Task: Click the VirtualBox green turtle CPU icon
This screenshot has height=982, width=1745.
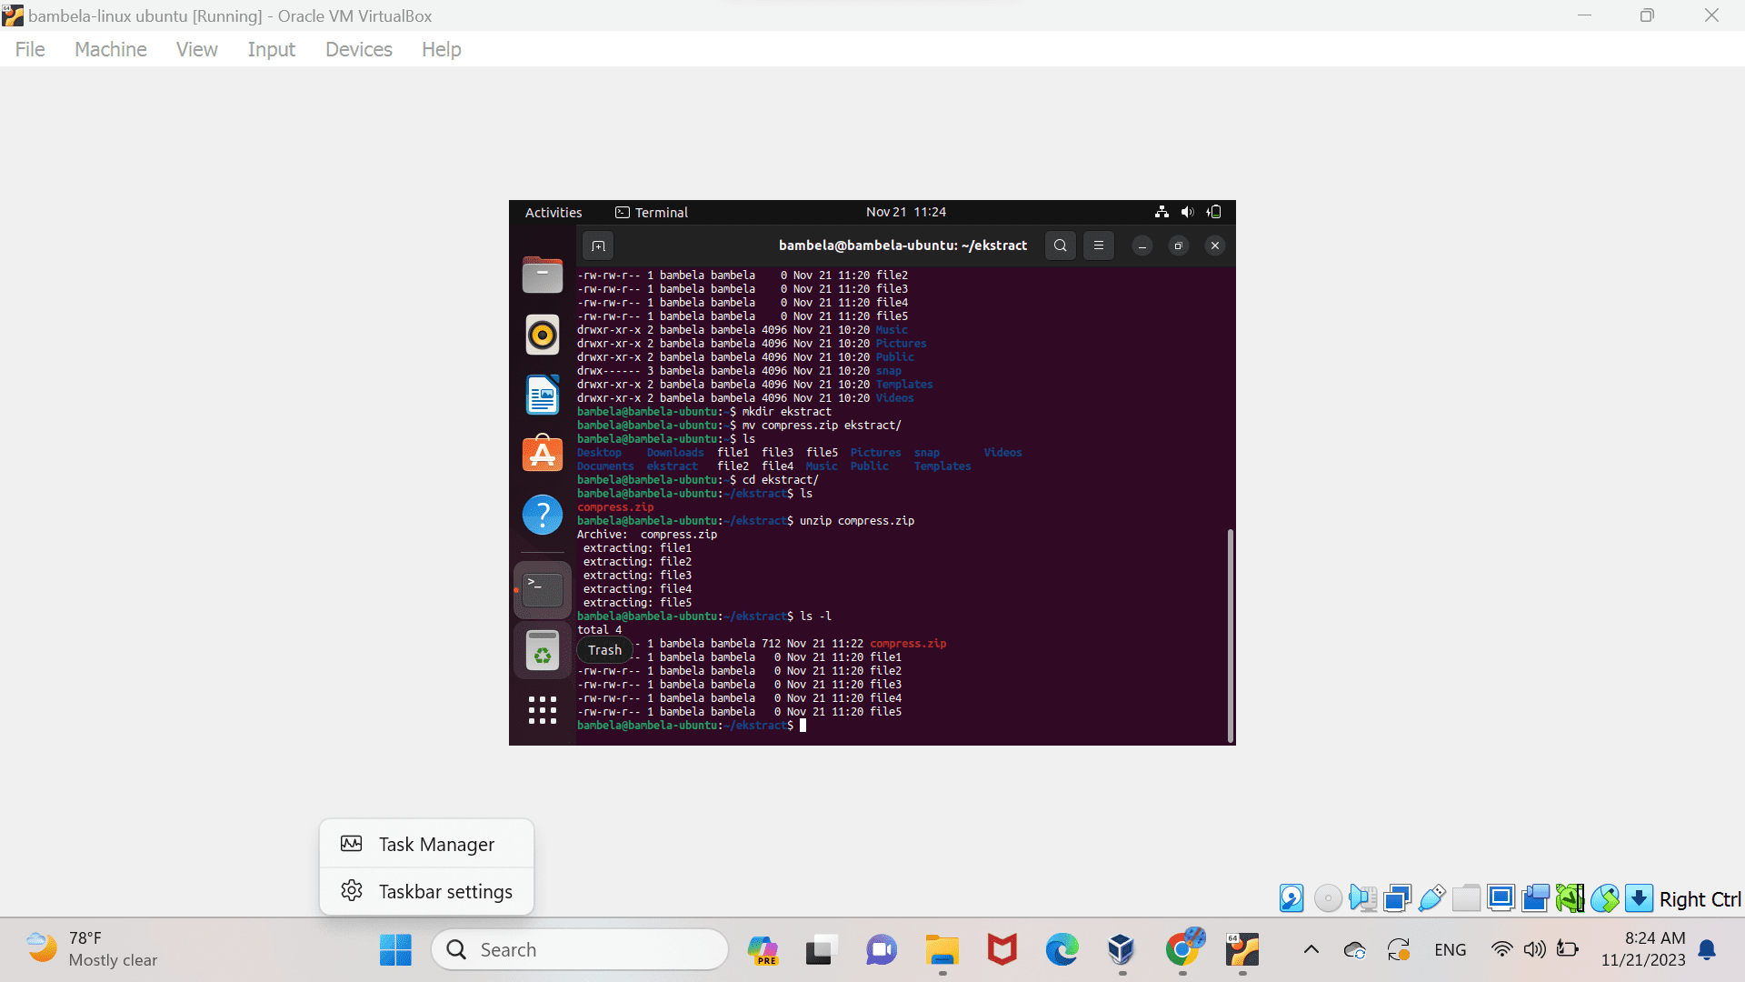Action: (x=1570, y=898)
